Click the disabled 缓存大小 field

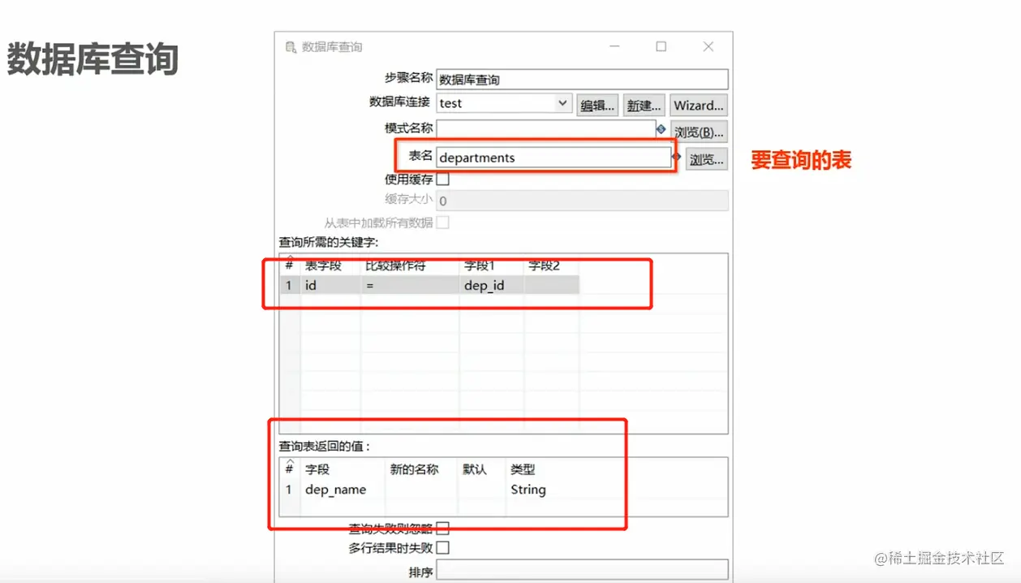582,201
